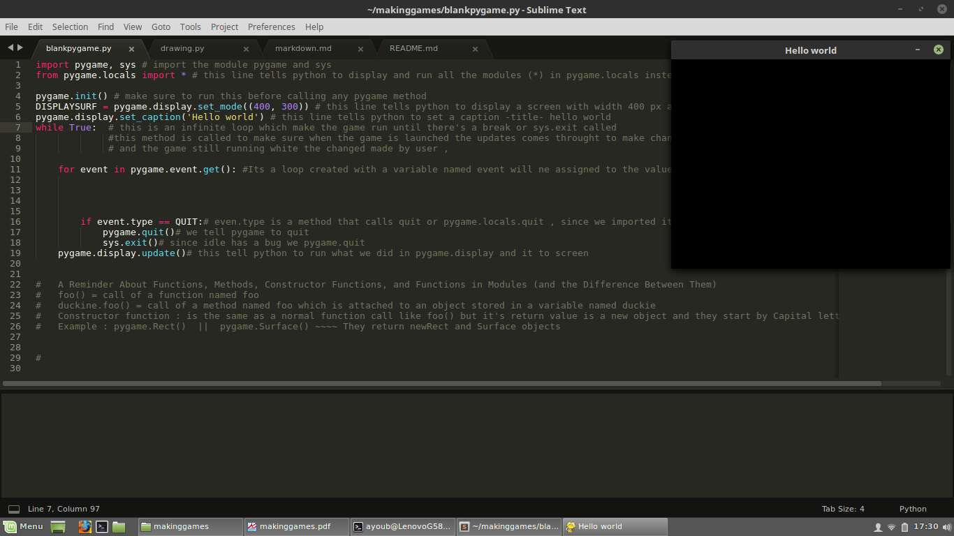Click 'DISPLAYSURF' on line 5

tap(66, 106)
